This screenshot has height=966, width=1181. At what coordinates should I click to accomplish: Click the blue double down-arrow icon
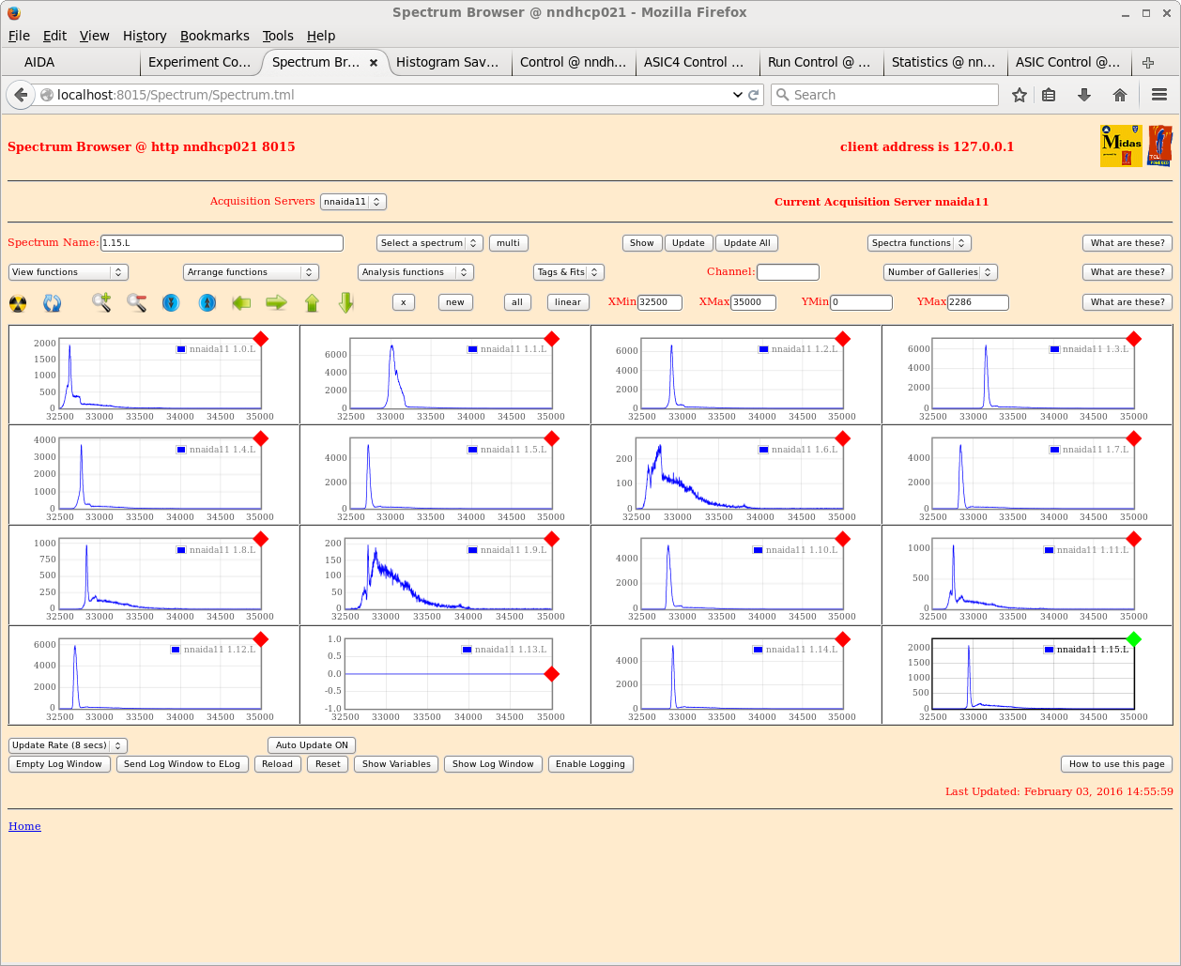(171, 302)
